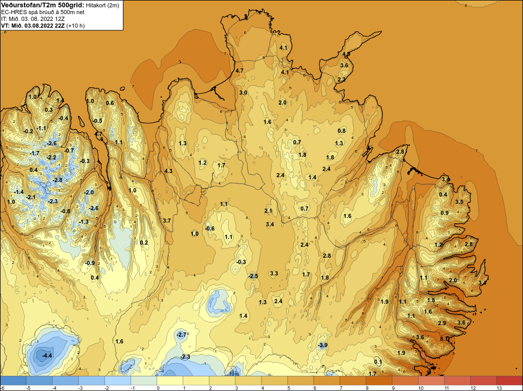This screenshot has width=523, height=391.
Task: Click the 'Veðurstofan/T2m 500grid:' title text
Action: (x=42, y=5)
